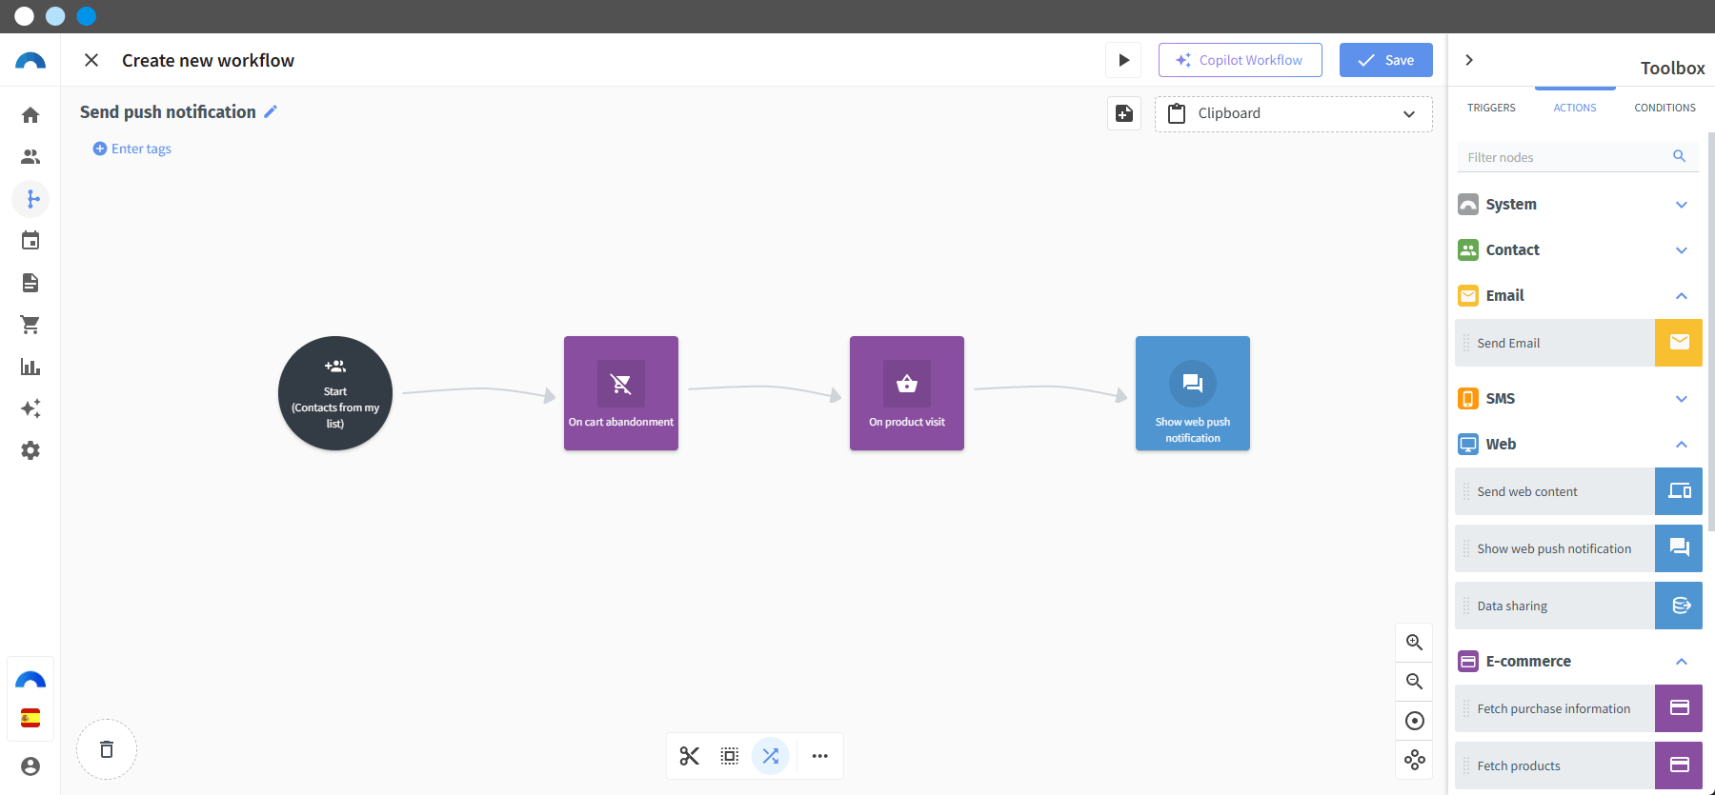Open the Shopping cart icon in the sidebar
Screen dimensions: 1715x795
(30, 325)
